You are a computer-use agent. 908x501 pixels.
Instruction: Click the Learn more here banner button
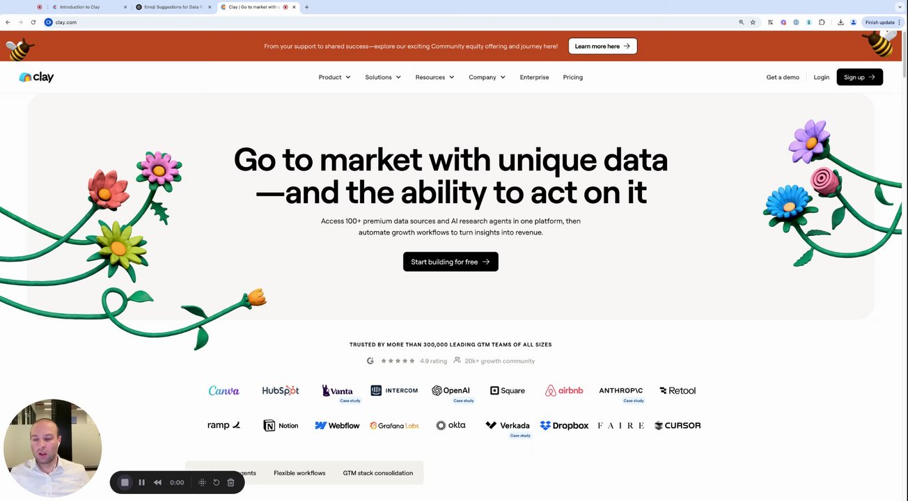coord(602,46)
